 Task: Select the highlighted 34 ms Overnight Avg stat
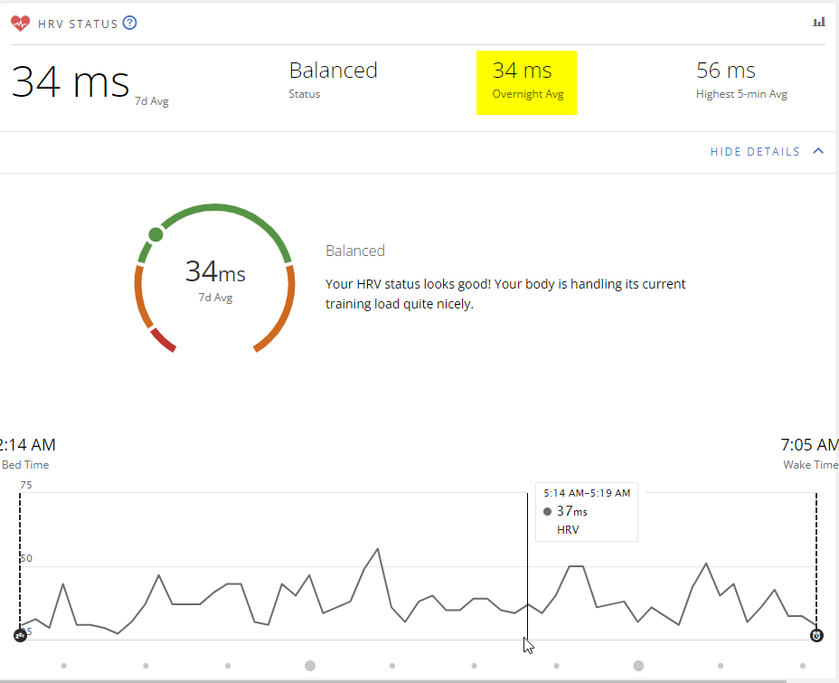(x=526, y=82)
